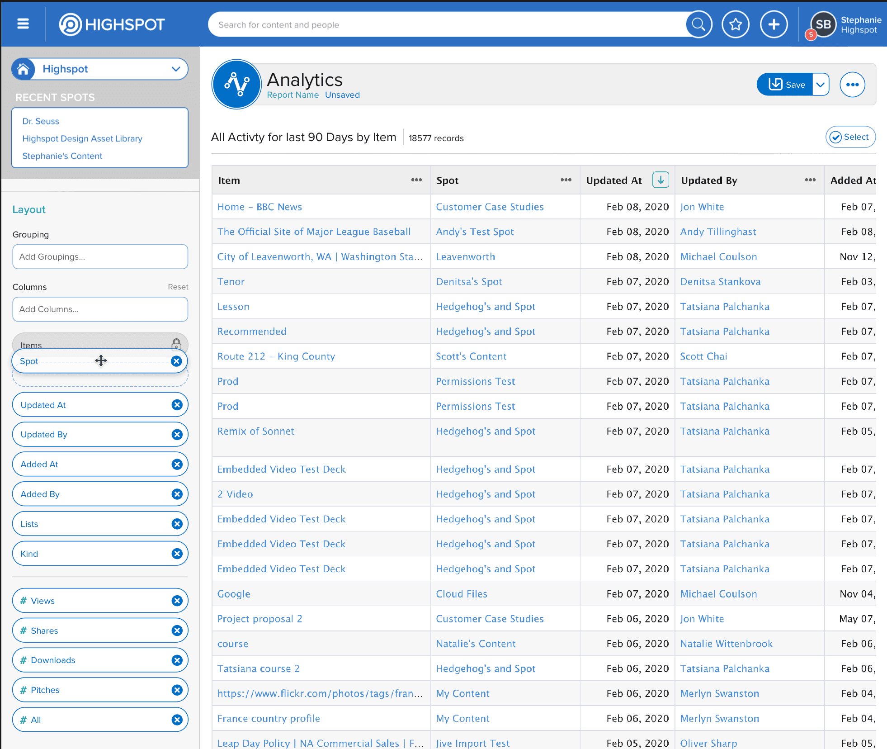The image size is (887, 749).
Task: Remove the Updated At column chip
Action: [x=177, y=405]
